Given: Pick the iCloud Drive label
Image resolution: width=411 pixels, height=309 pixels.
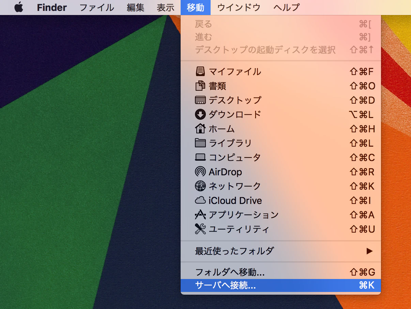Looking at the screenshot, I should click(235, 200).
